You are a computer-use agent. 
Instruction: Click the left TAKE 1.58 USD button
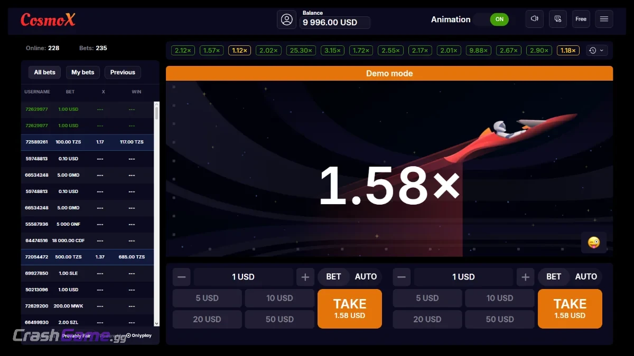[x=350, y=309]
